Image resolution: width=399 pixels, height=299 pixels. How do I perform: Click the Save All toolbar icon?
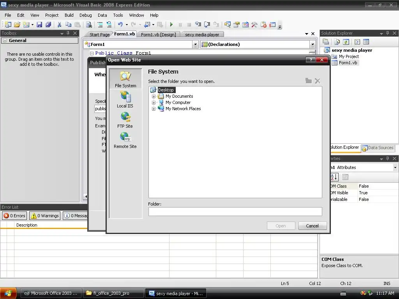point(48,25)
